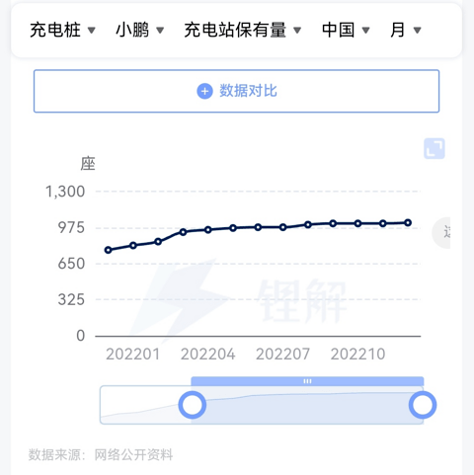Screen dimensions: 474x475
Task: Click the unselected left part of range preview
Action: [145, 405]
